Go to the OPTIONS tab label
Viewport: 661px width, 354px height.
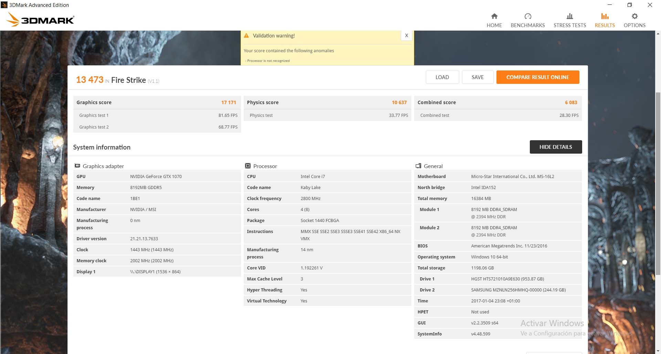coord(634,25)
